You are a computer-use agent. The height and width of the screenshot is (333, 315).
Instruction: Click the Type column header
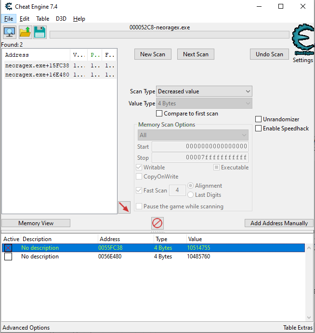[x=170, y=239]
